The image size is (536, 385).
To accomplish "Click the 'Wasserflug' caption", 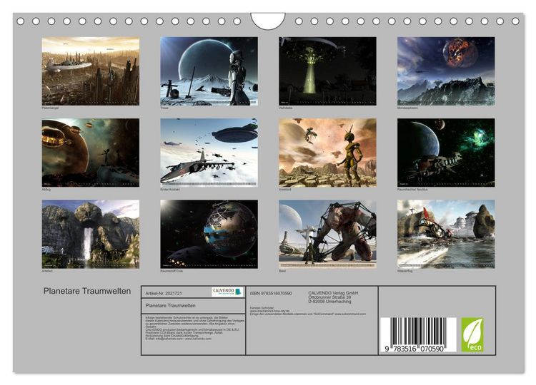I will tap(405, 271).
